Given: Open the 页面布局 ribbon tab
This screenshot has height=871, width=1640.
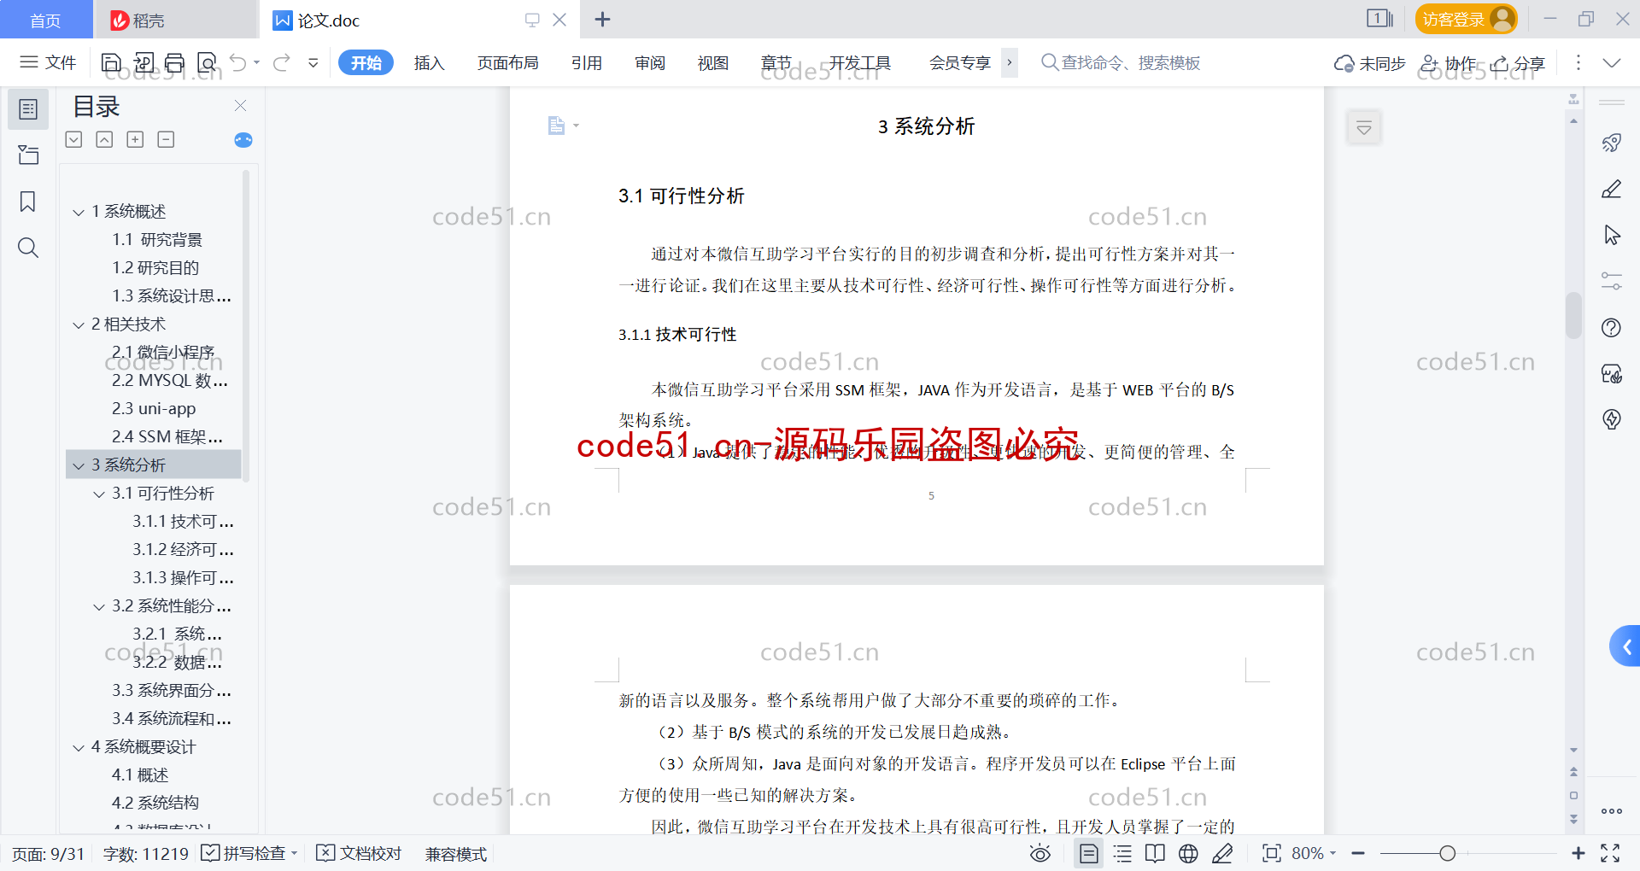Looking at the screenshot, I should [x=507, y=62].
